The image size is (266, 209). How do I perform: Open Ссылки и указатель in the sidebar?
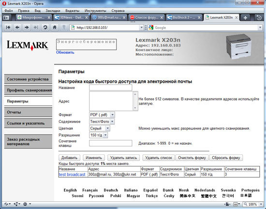coord(28,123)
